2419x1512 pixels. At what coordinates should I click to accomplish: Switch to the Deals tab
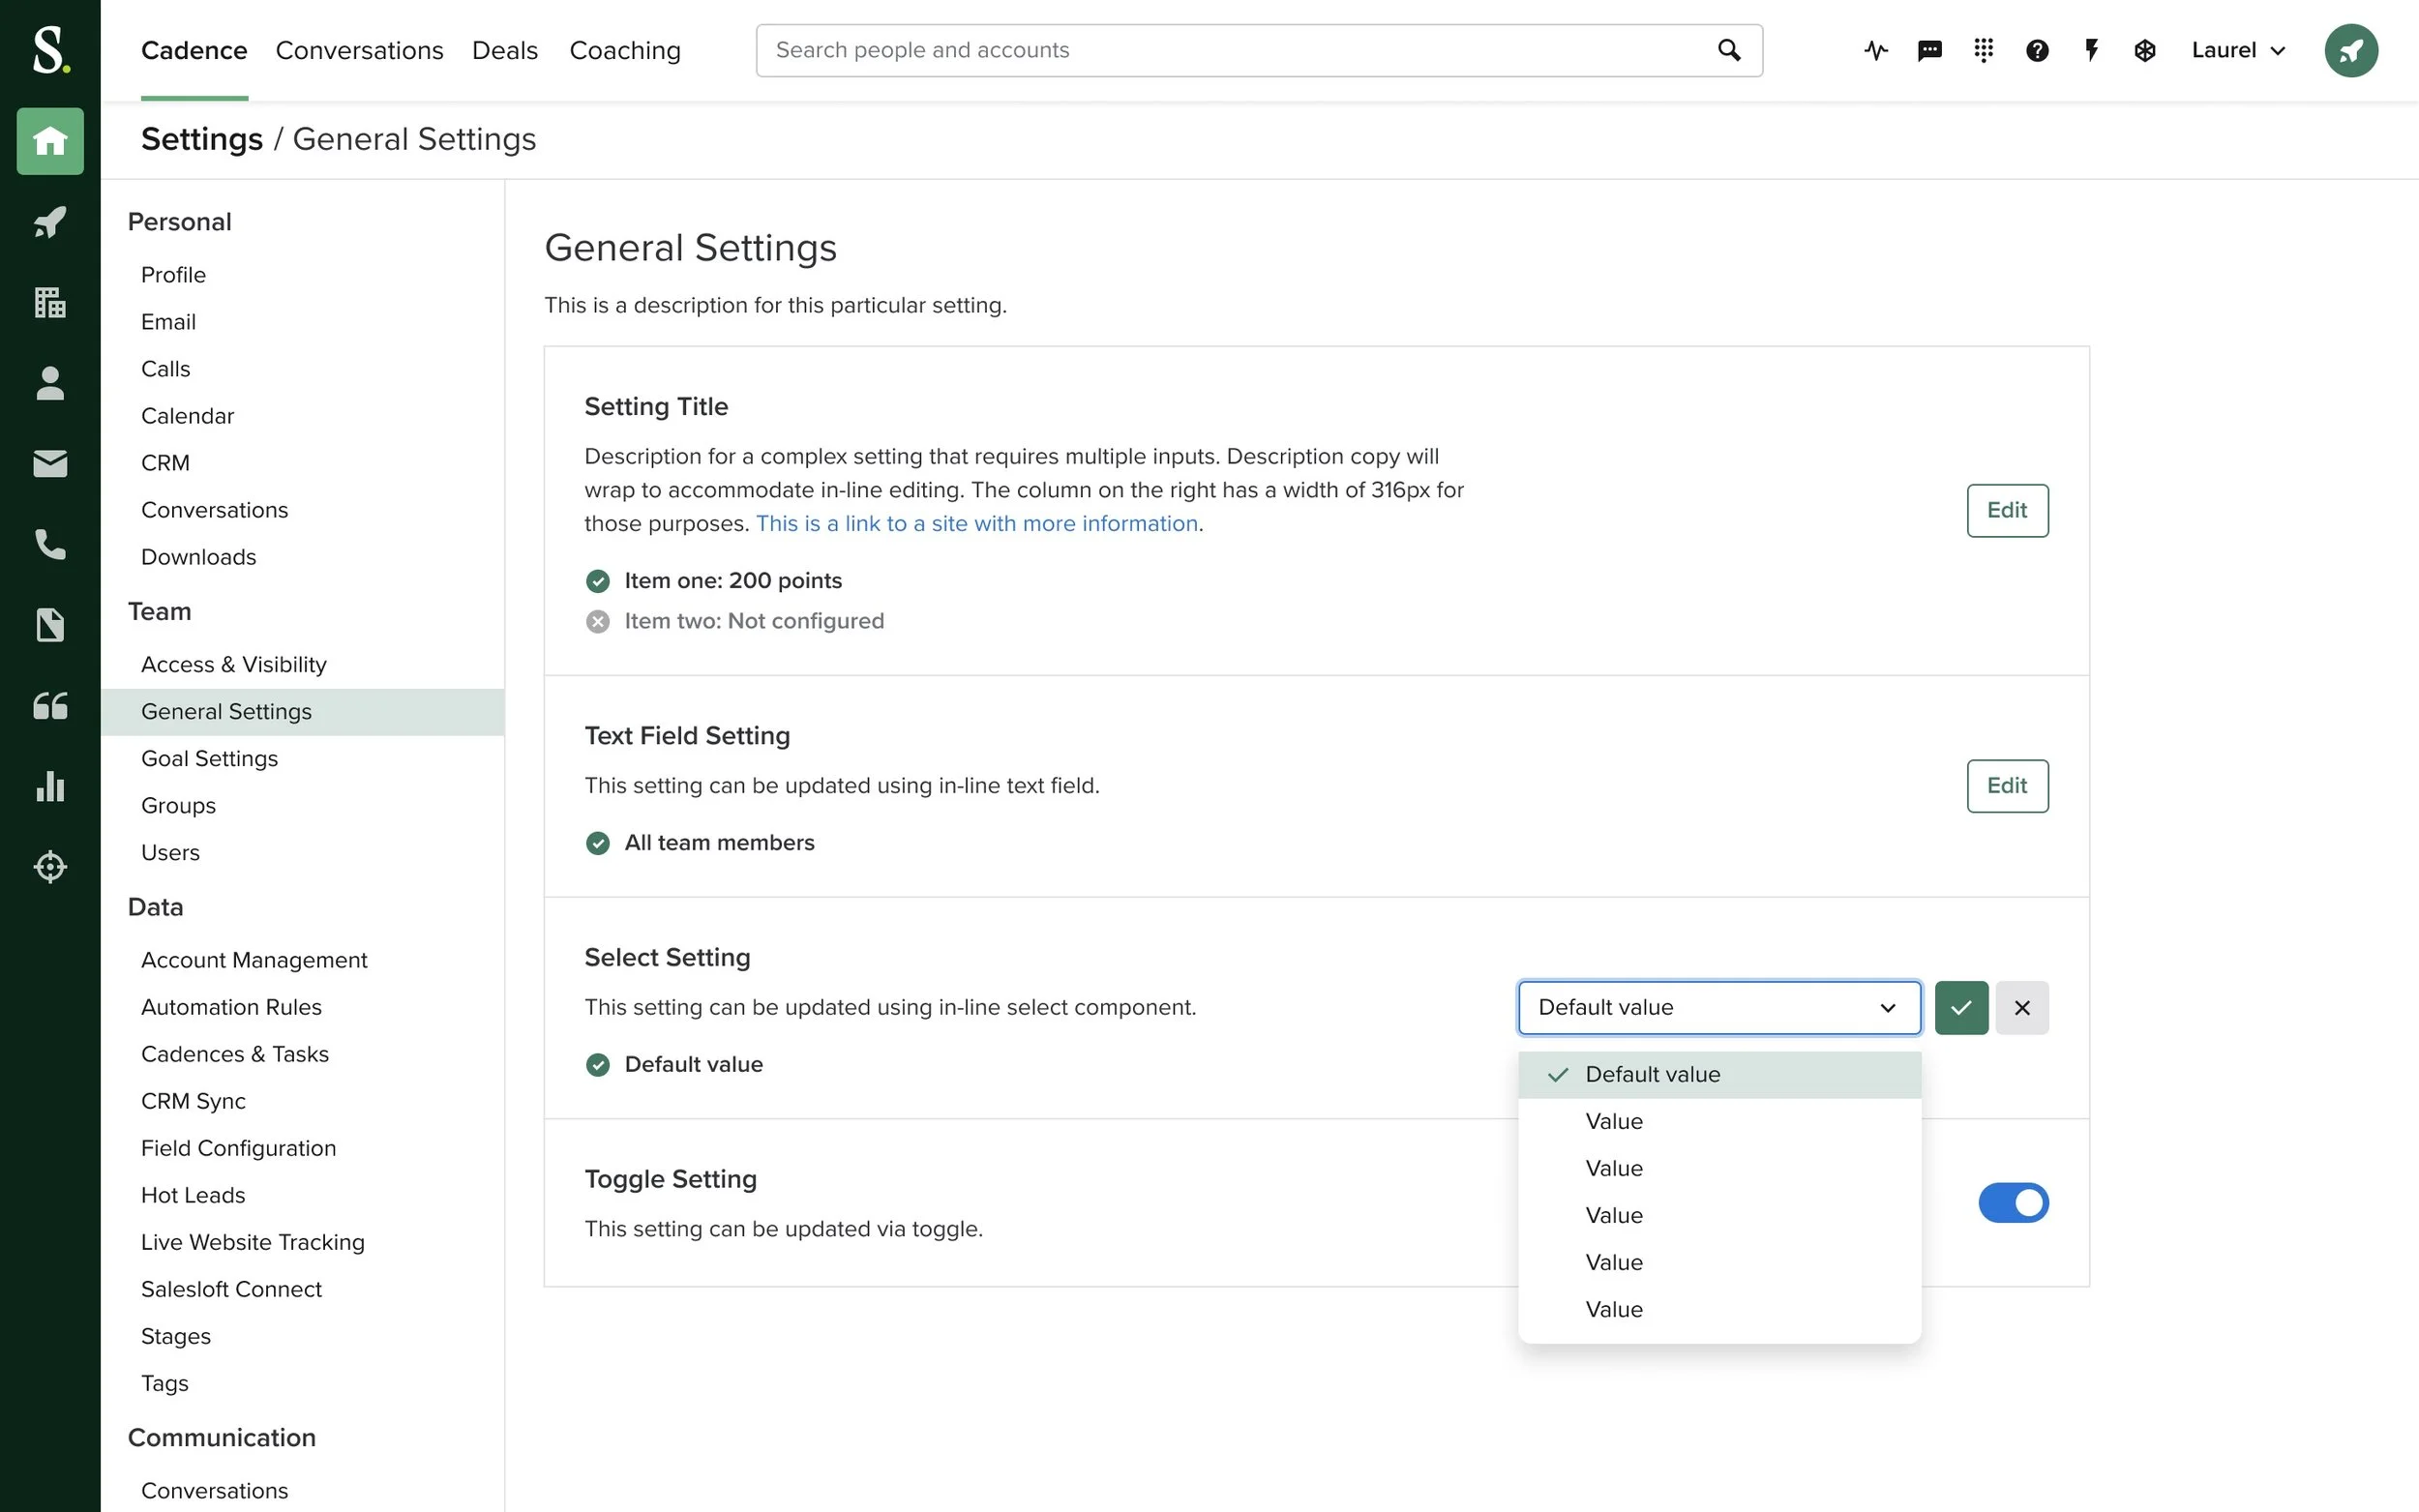pyautogui.click(x=504, y=50)
